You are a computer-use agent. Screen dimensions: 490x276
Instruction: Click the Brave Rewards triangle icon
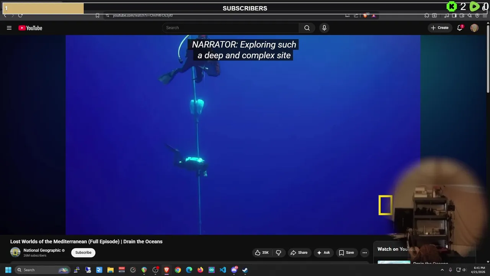(374, 16)
